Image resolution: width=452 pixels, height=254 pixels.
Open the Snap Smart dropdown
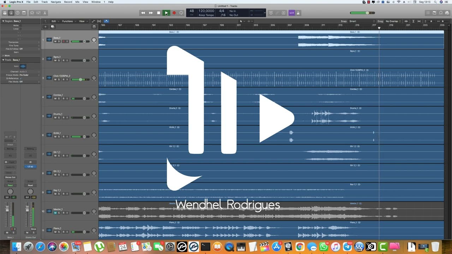[362, 21]
